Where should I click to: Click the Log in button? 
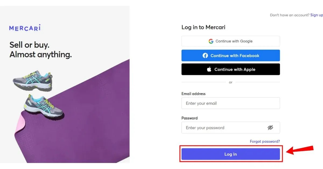pos(231,154)
